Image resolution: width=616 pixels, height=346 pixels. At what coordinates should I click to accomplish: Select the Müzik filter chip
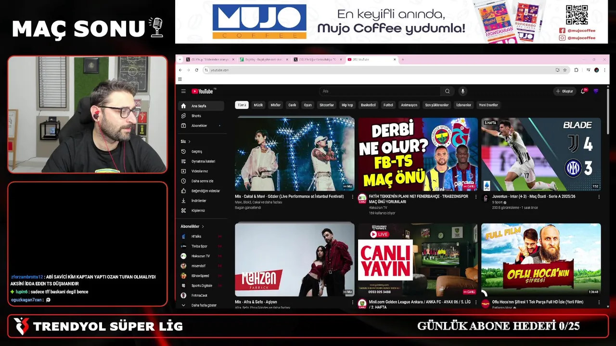(258, 105)
